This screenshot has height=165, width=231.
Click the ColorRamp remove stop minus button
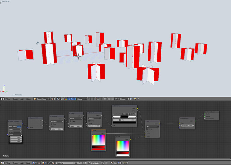tap(117, 114)
